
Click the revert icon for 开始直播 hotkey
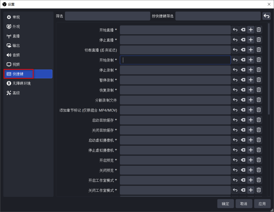point(235,30)
